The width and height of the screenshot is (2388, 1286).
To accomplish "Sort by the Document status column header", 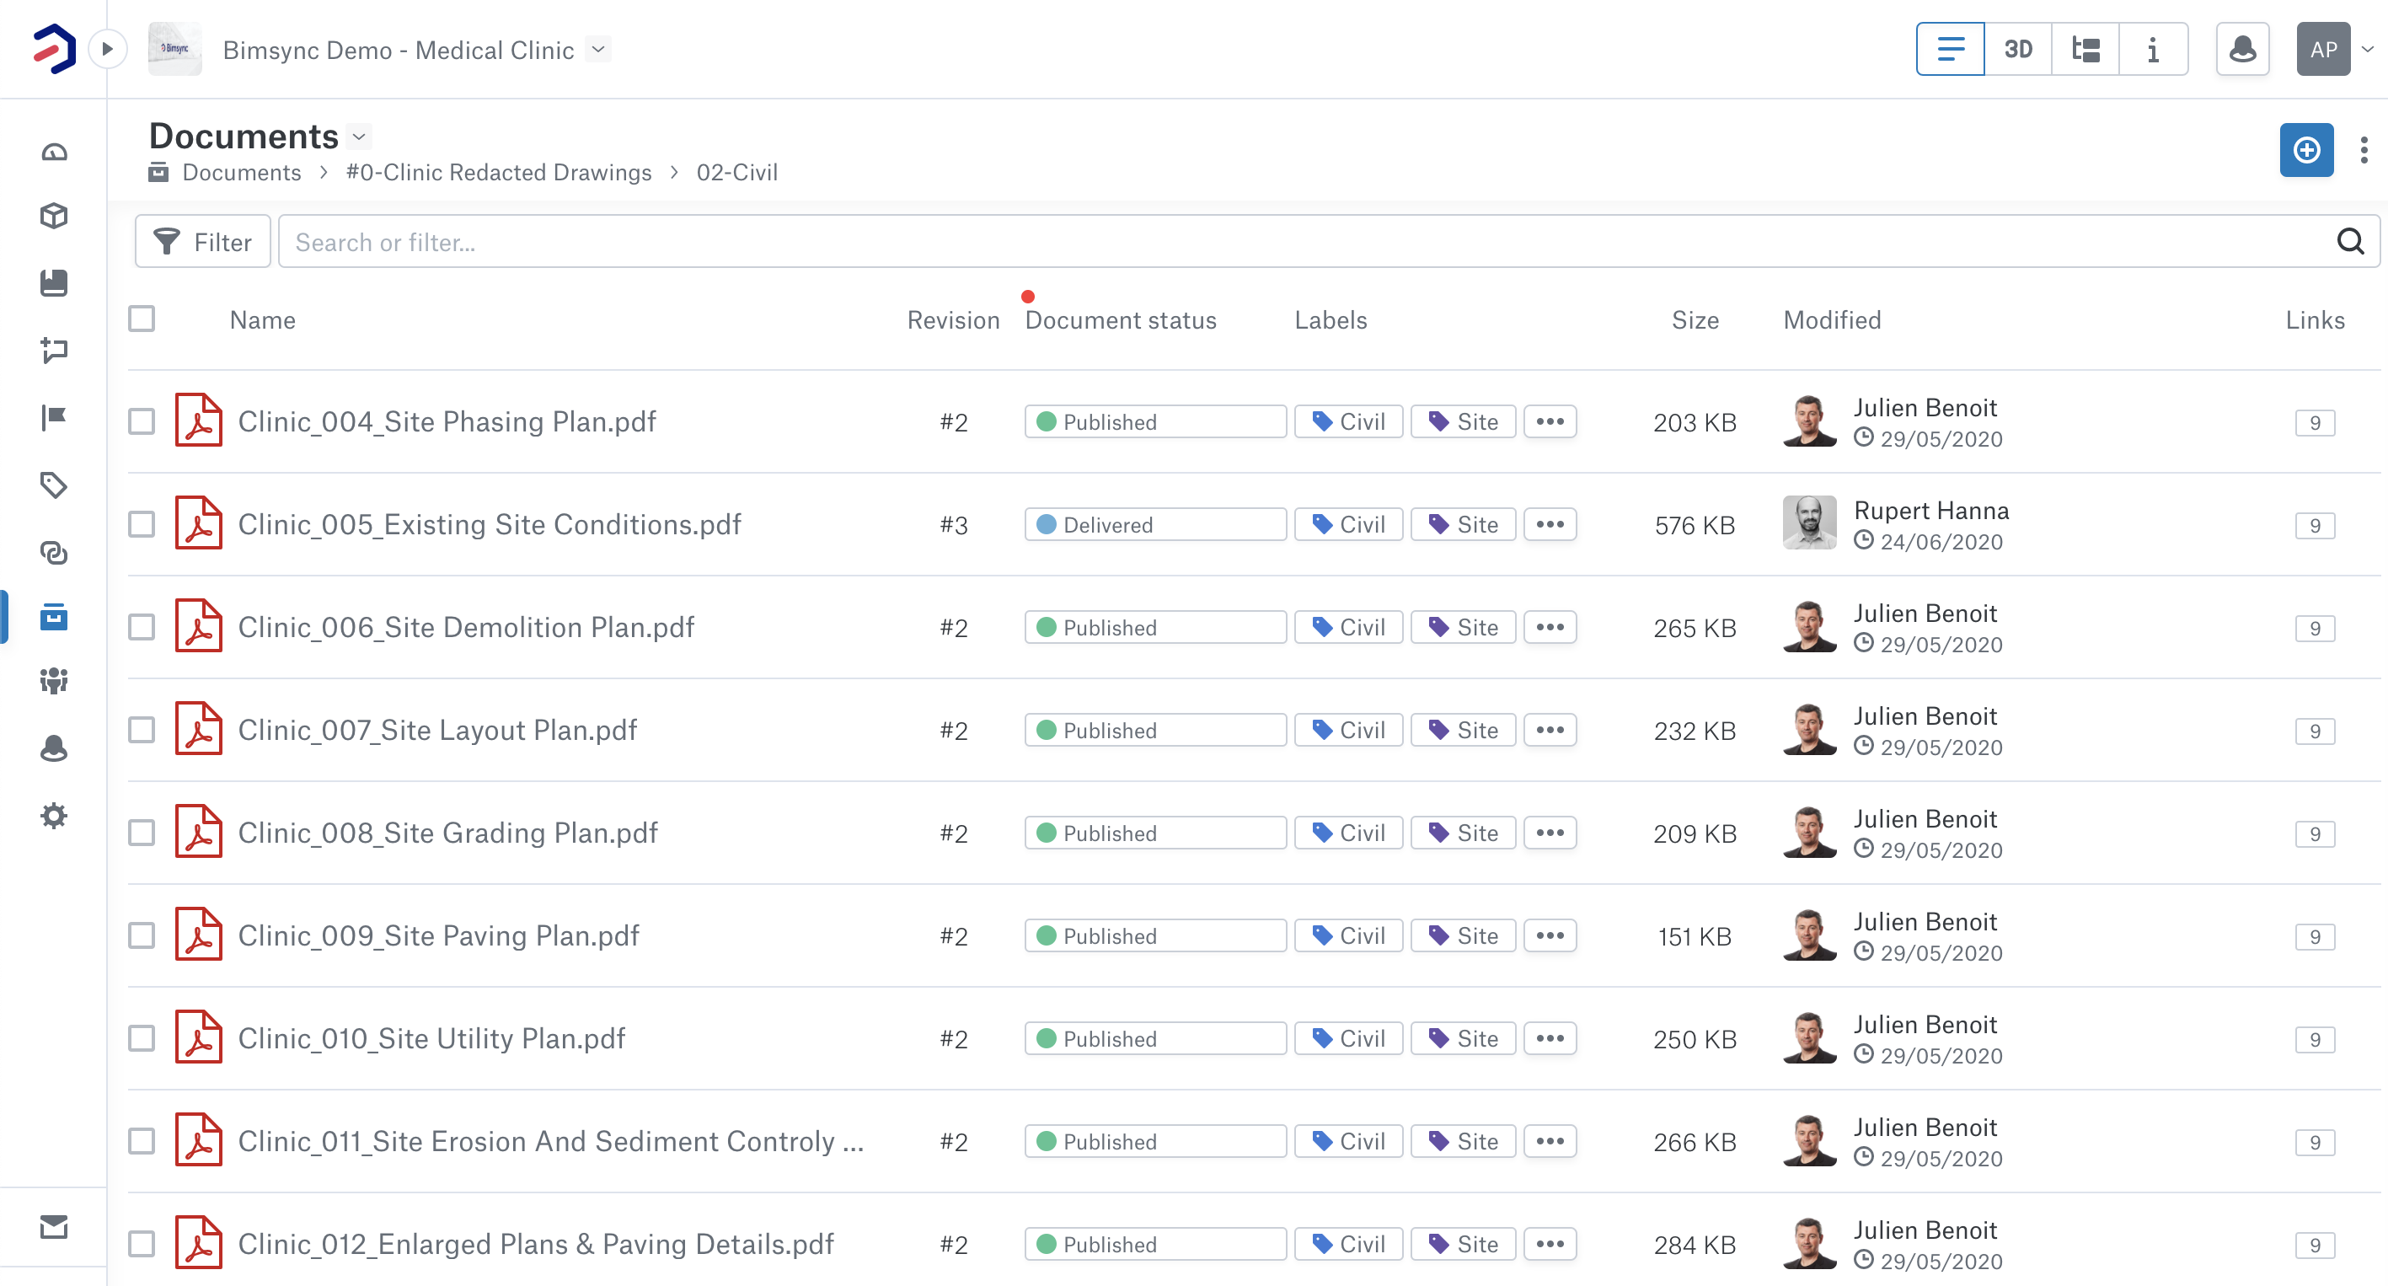I will tap(1120, 320).
